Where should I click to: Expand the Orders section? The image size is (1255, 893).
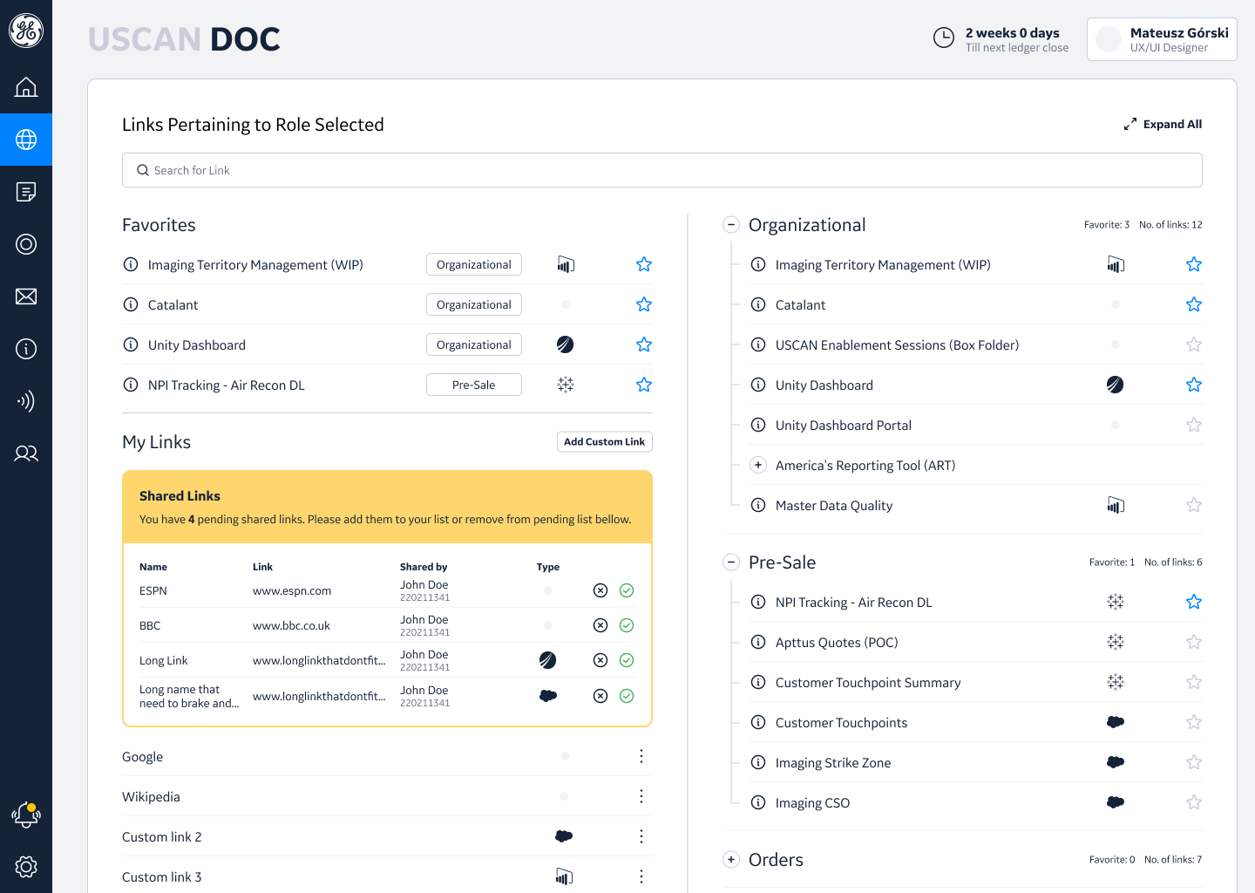pyautogui.click(x=731, y=860)
